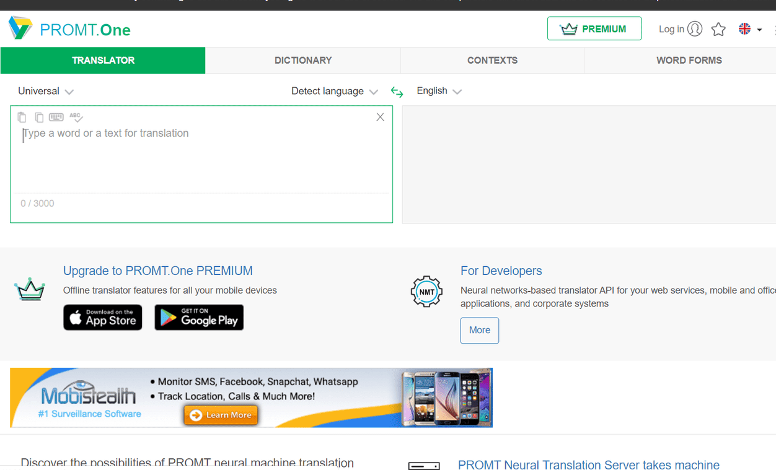Click the Log in link
Viewport: 776px width, 470px height.
point(671,29)
